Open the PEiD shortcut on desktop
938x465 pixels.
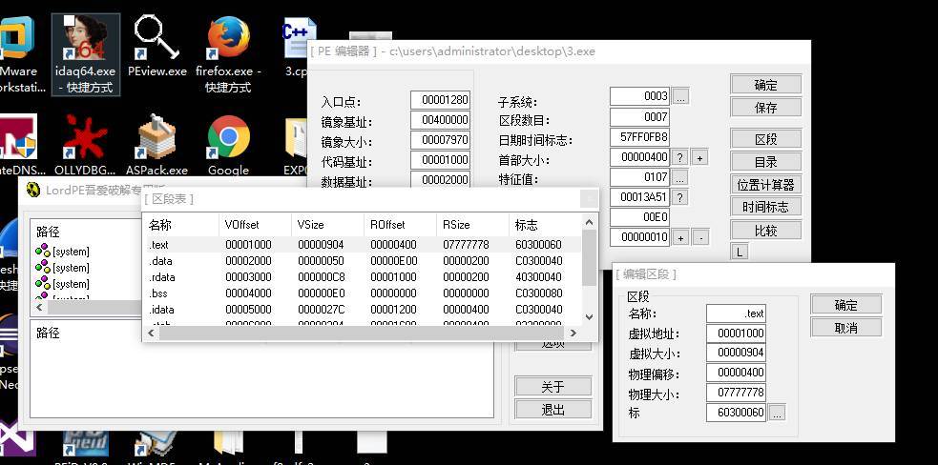[85, 448]
